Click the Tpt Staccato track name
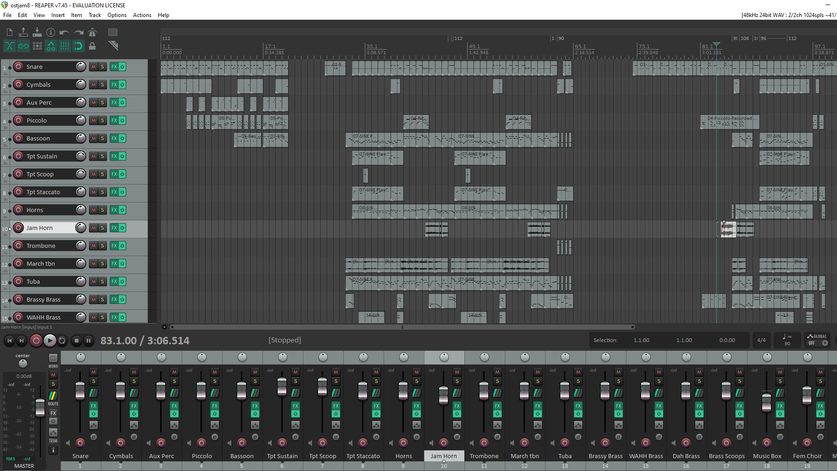Image resolution: width=837 pixels, height=471 pixels. click(x=43, y=192)
